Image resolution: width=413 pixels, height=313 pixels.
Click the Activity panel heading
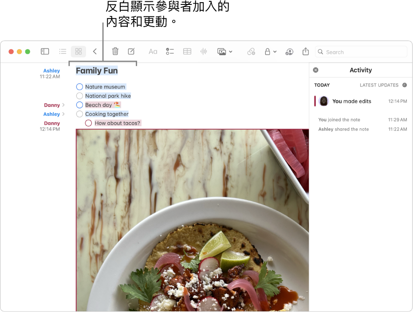[x=361, y=70]
